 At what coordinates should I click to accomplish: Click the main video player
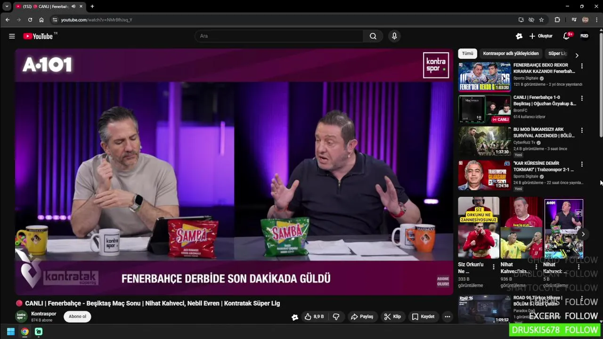click(234, 172)
